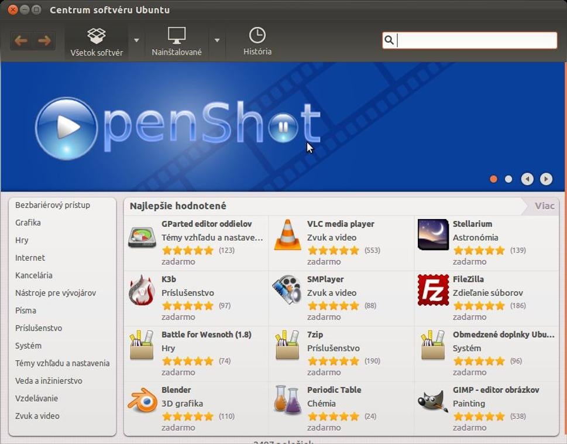Click the VLC traffic cone icon
Screen dimensions: 567x444
(x=287, y=235)
